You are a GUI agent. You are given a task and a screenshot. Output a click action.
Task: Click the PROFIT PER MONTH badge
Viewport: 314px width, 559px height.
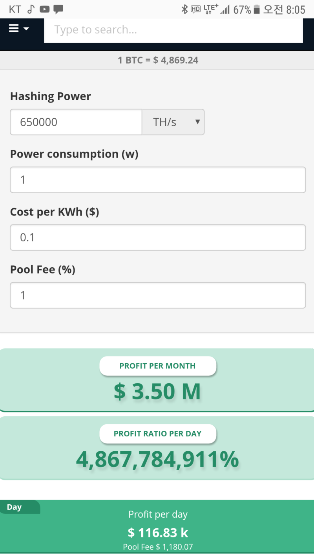click(158, 366)
